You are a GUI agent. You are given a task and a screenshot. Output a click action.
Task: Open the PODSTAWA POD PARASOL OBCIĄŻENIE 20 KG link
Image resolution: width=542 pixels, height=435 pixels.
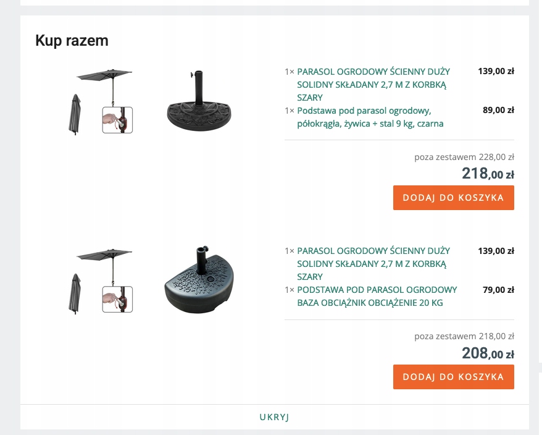377,296
